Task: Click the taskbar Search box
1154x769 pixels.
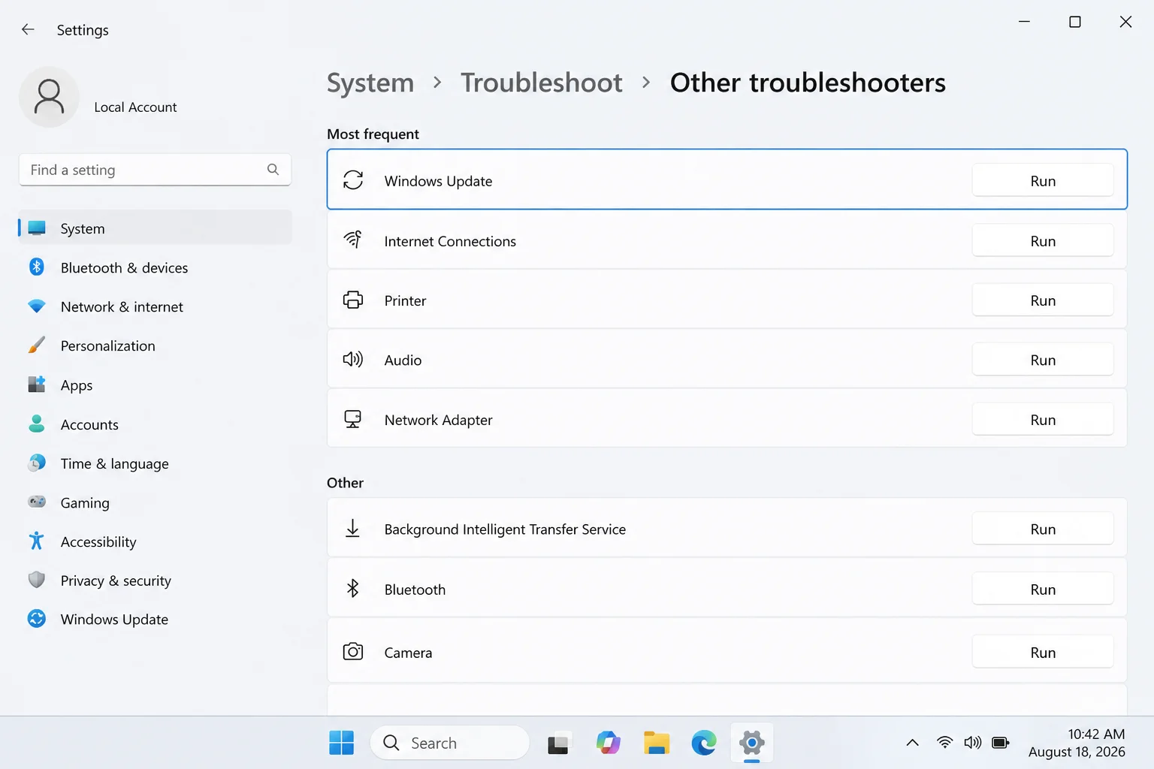Action: point(449,743)
